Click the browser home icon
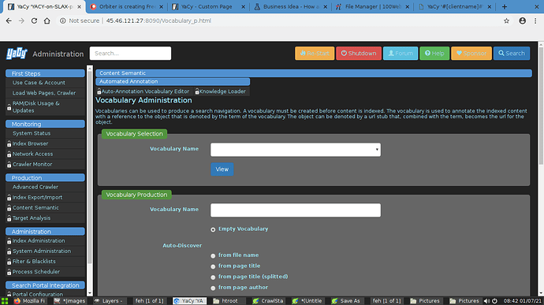Viewport: 544px width, 305px height. (47, 20)
